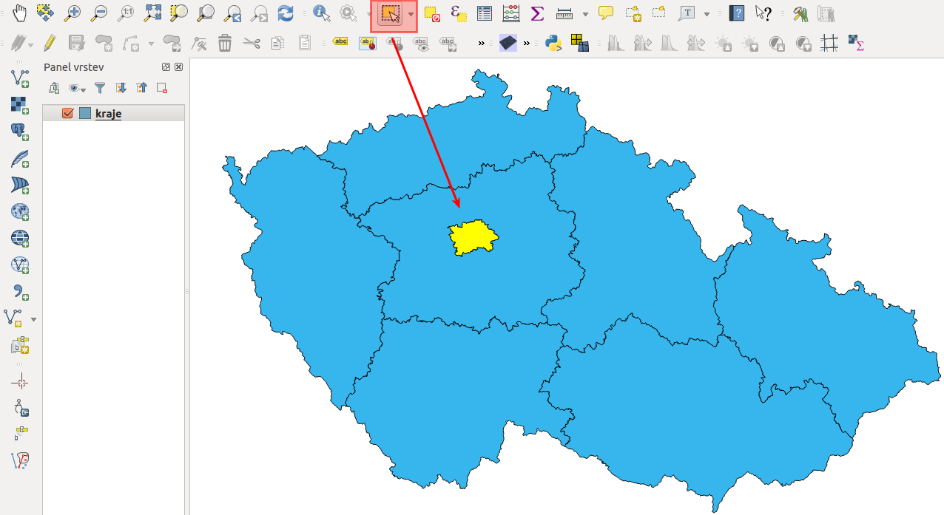
Task: Zoom to native resolution 1:1
Action: (127, 13)
